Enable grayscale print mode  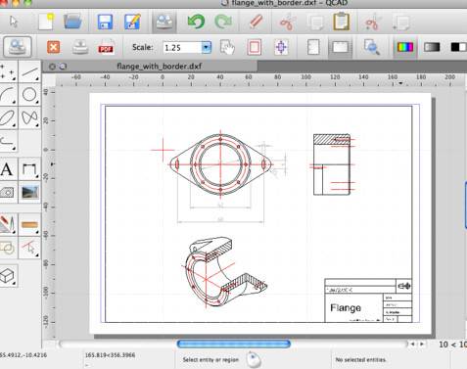432,47
